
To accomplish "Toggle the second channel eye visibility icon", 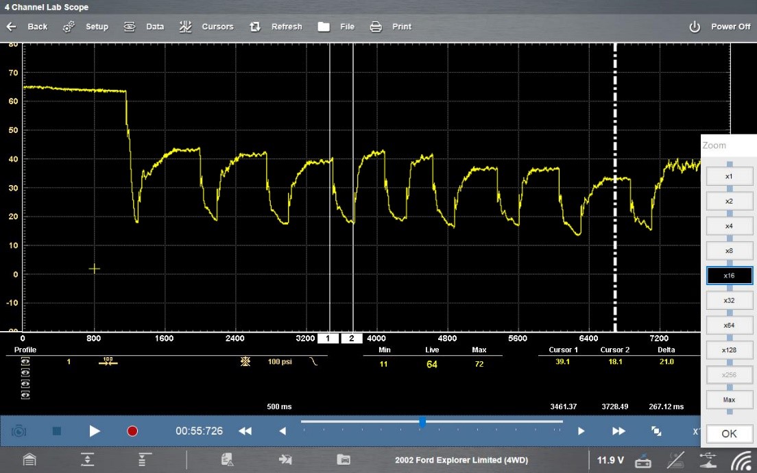I will point(25,372).
